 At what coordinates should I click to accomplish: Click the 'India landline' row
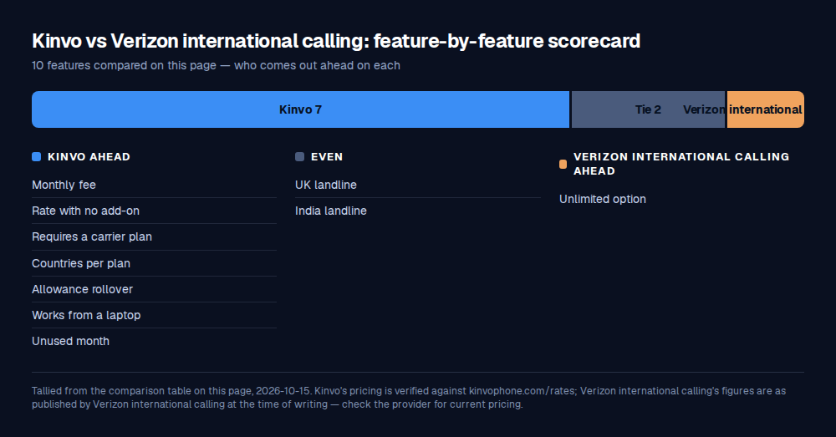(x=418, y=211)
